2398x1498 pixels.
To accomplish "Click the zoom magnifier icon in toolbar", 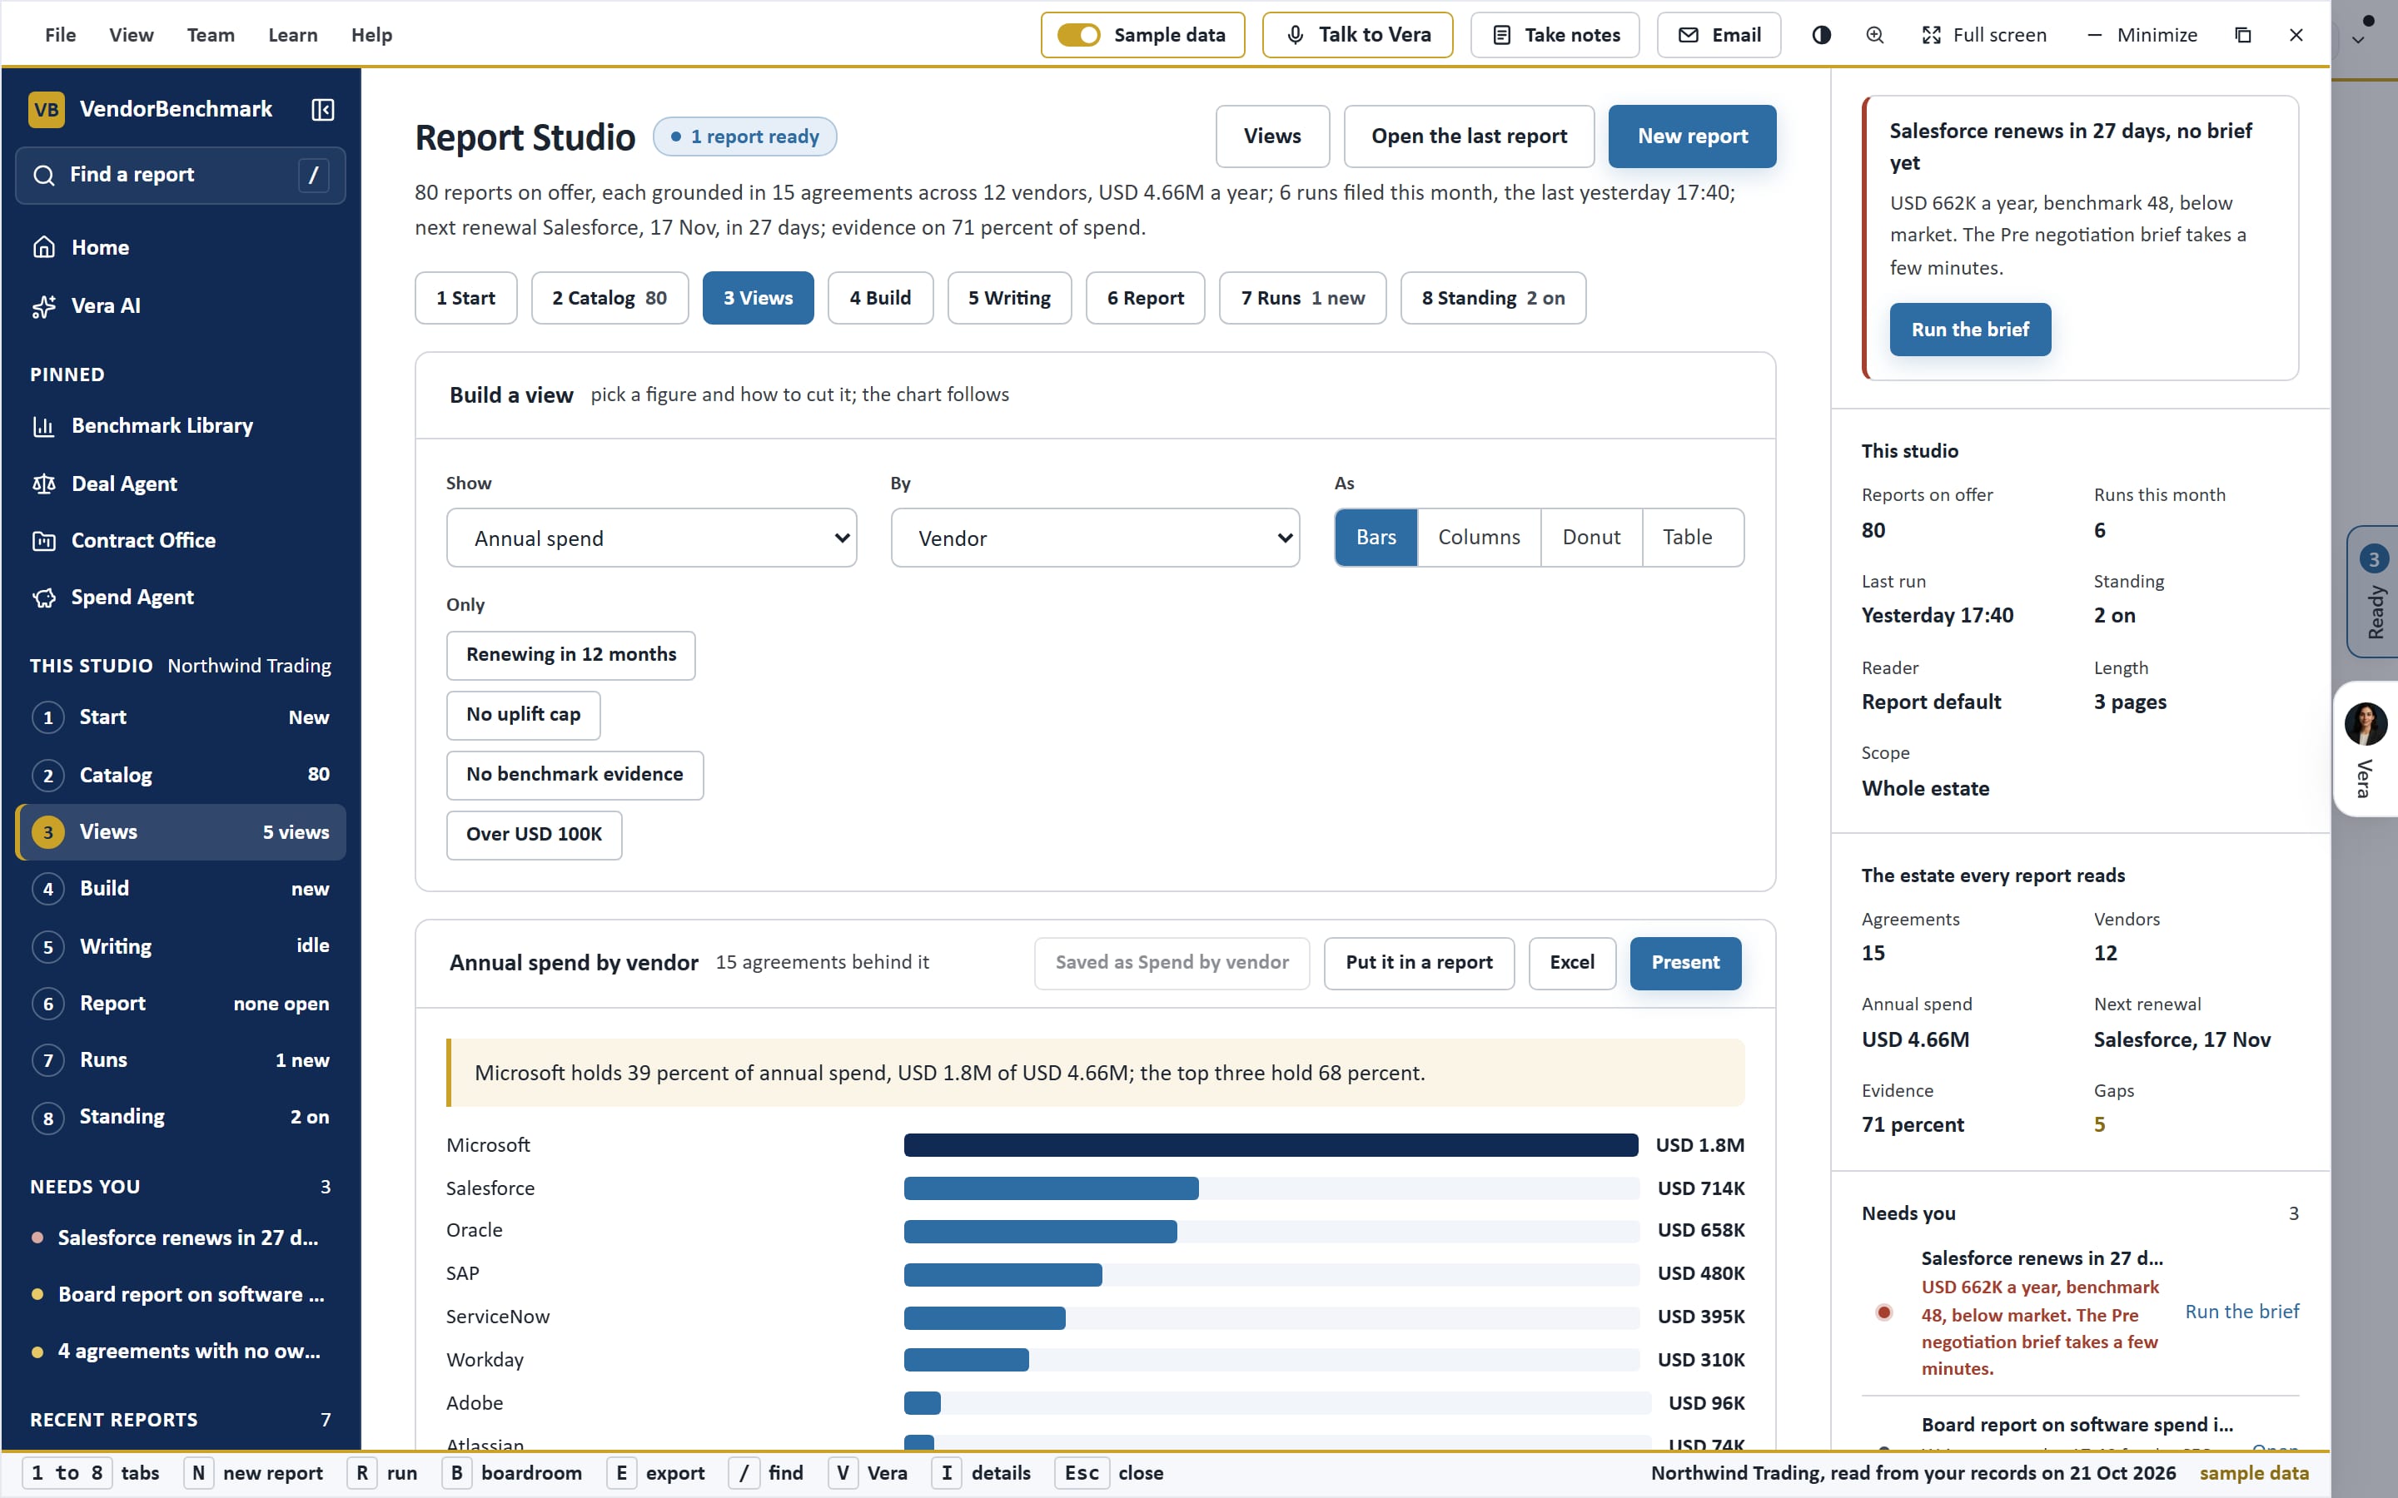I will [x=1875, y=35].
